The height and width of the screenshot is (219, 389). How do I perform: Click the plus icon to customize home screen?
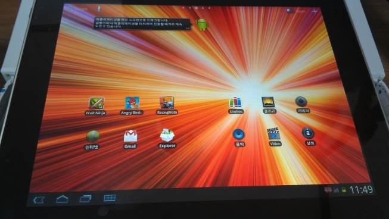[x=315, y=11]
